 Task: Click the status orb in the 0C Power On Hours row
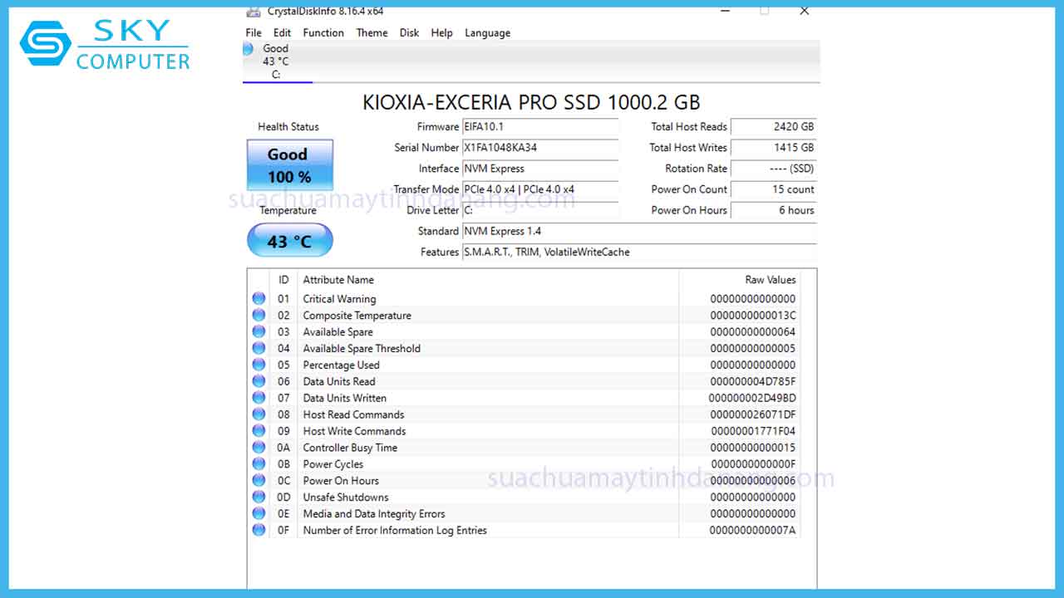259,480
